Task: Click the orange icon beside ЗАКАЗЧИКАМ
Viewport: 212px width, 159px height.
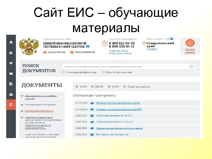Action: (x=45, y=52)
